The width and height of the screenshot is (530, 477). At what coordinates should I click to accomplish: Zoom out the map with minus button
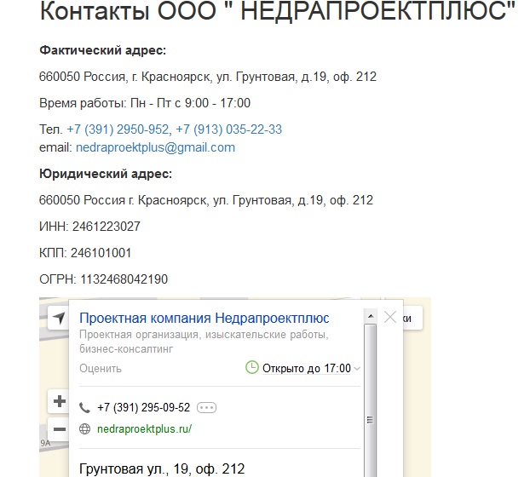coord(59,429)
